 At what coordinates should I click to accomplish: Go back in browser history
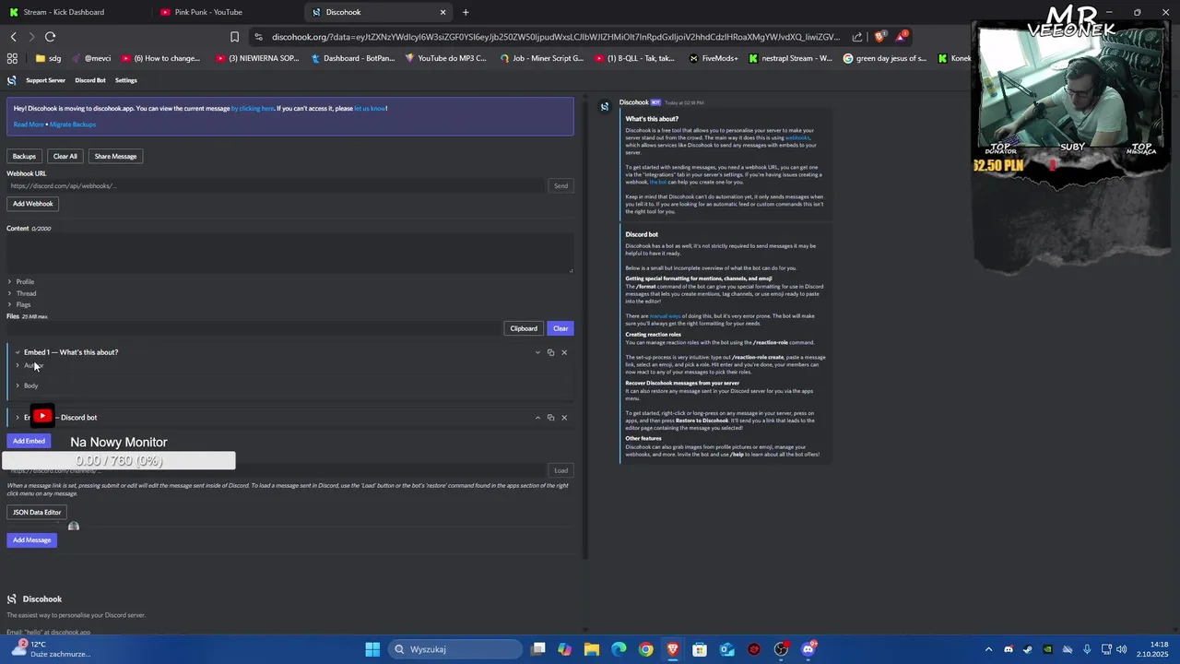(13, 37)
